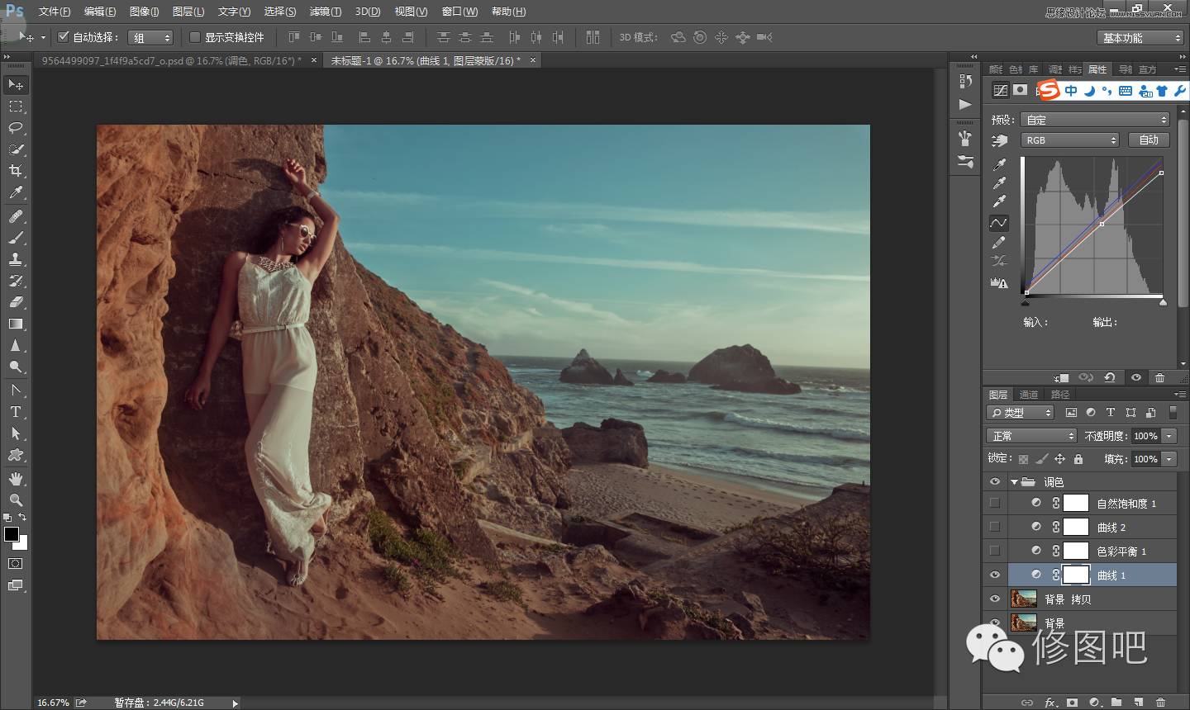This screenshot has width=1190, height=710.
Task: Select the Eyedropper tool in toolbox
Action: coord(16,192)
